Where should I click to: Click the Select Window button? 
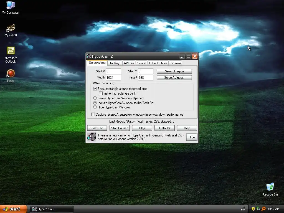click(174, 78)
